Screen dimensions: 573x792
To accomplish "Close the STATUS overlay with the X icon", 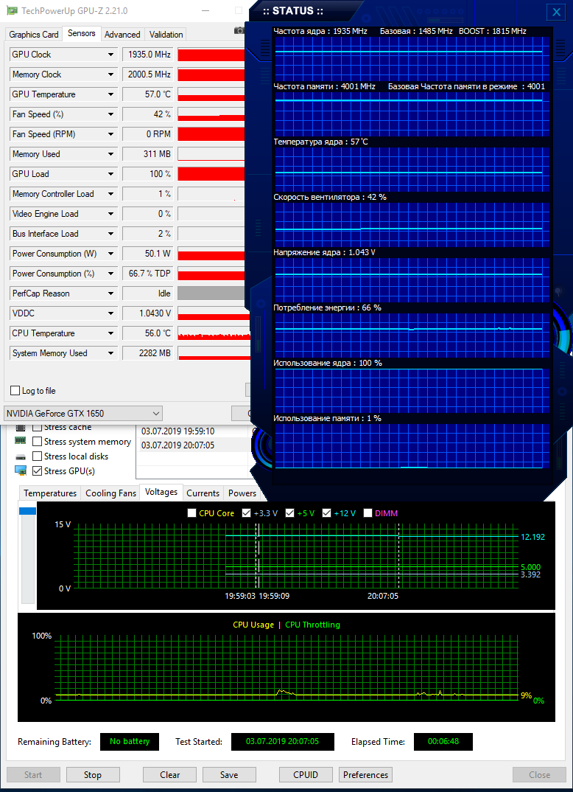I will 556,12.
